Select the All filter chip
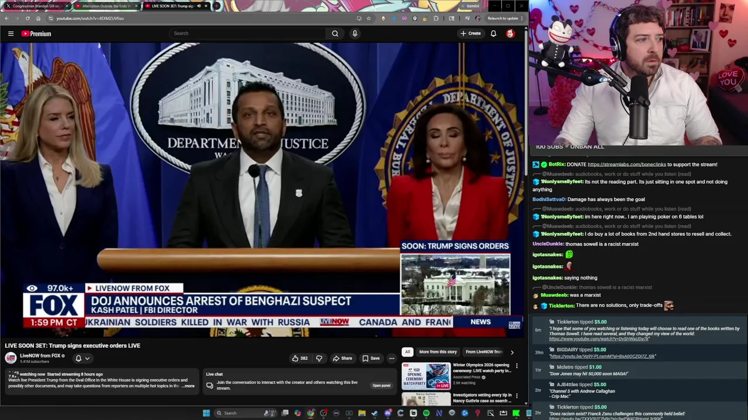The width and height of the screenshot is (748, 420). click(407, 352)
